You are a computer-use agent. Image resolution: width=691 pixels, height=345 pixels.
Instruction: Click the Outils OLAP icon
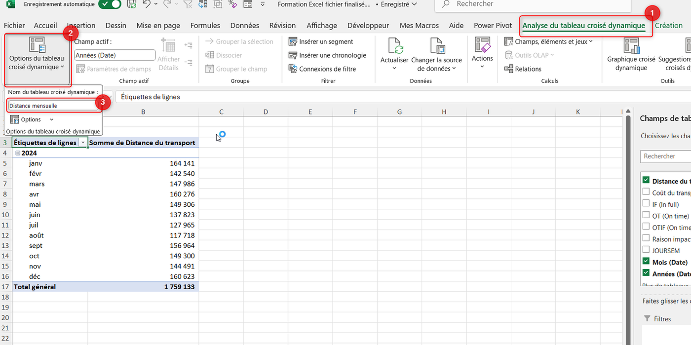tap(509, 55)
